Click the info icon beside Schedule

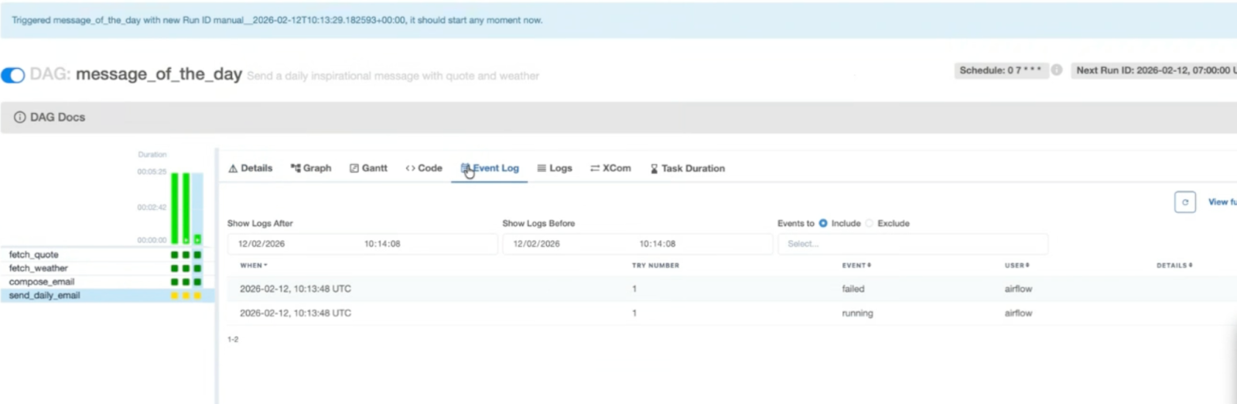coord(1056,70)
